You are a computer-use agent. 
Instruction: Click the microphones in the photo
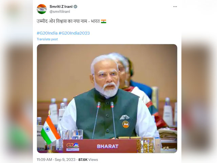(x=105, y=120)
